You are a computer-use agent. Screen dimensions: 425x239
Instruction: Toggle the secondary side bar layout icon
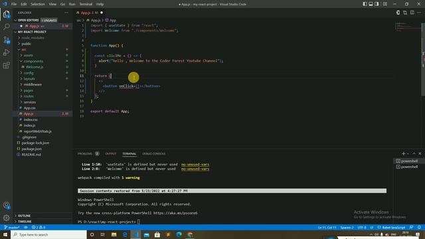[x=377, y=4]
